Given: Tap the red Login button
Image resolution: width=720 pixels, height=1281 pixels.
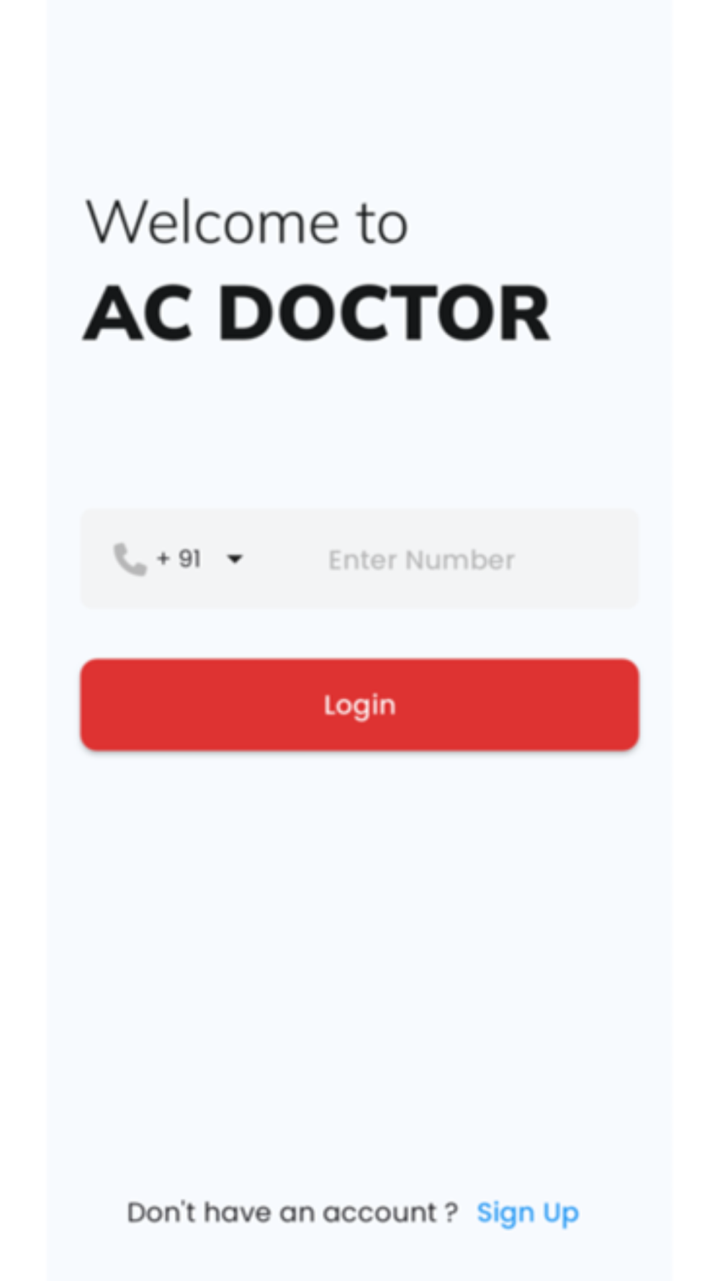Looking at the screenshot, I should pyautogui.click(x=359, y=705).
